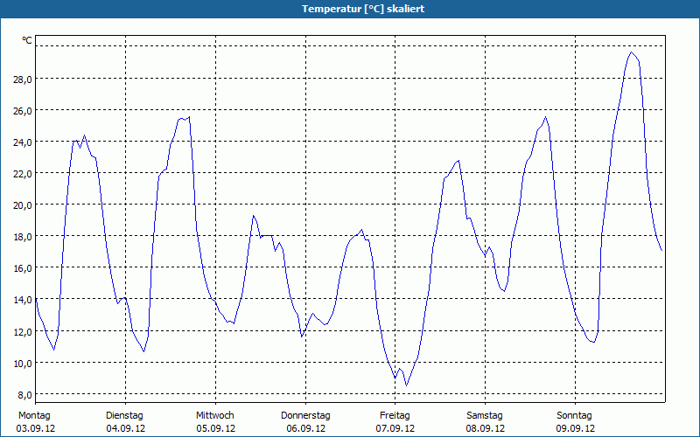The height and width of the screenshot is (437, 700).
Task: Select the 8,0 y-axis label
Action: pyautogui.click(x=25, y=395)
